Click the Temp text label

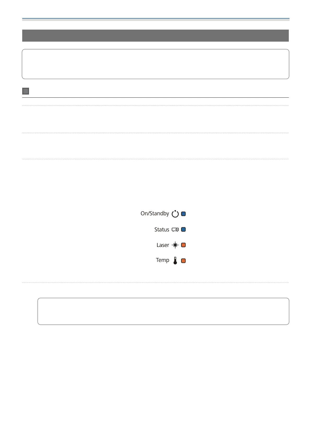coord(163,260)
